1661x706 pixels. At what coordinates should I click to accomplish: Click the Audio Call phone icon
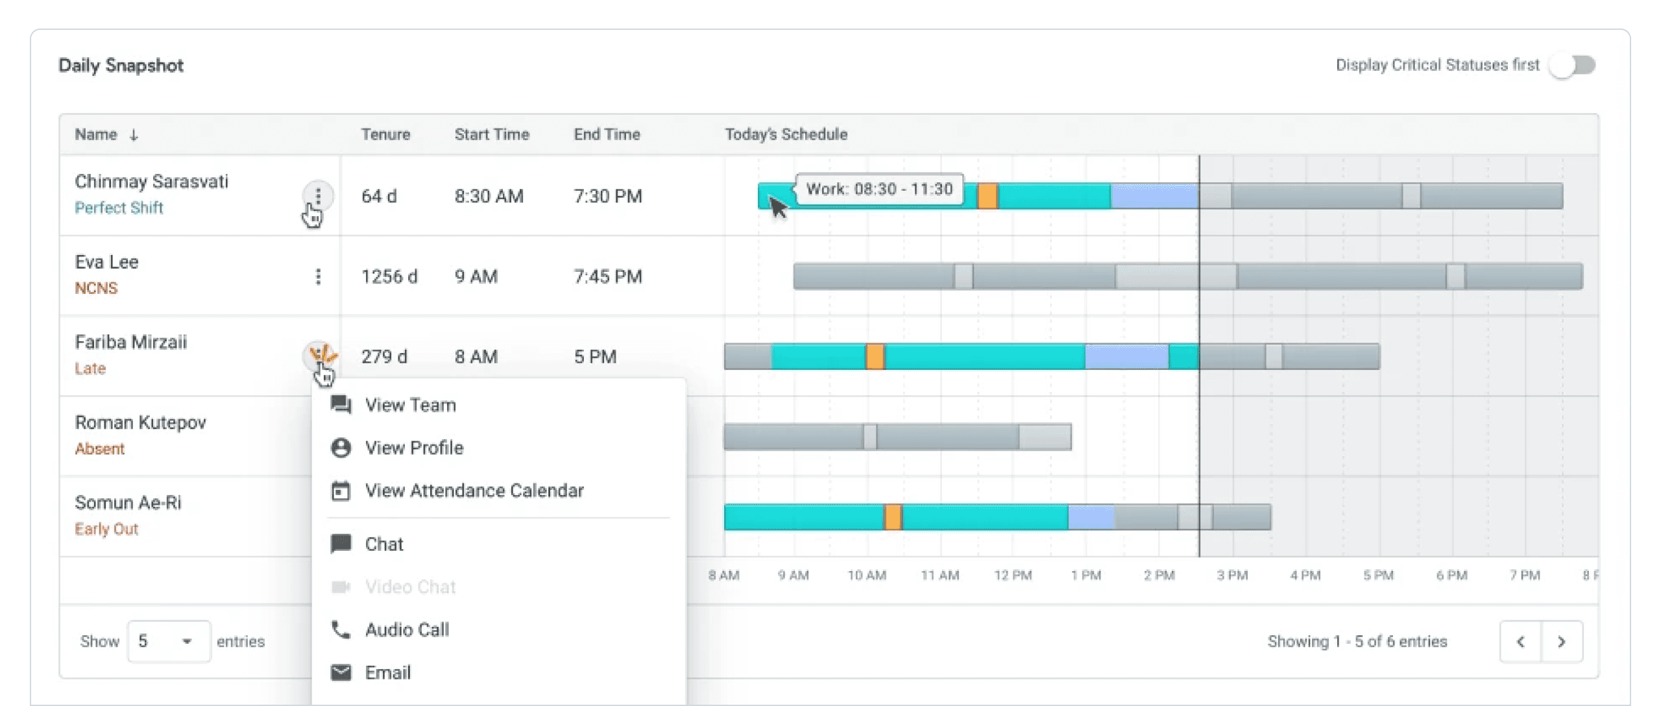coord(341,629)
